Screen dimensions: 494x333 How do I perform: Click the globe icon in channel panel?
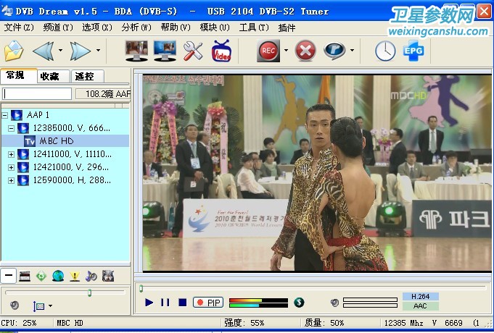tap(58, 276)
